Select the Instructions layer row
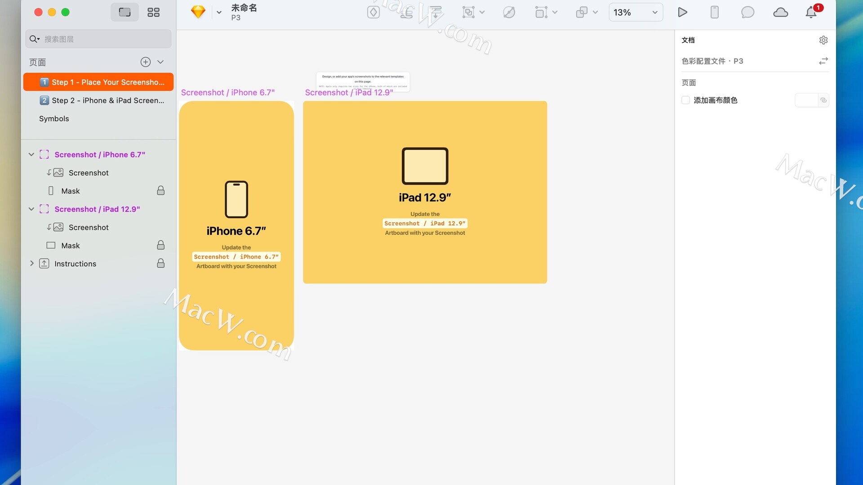863x485 pixels. tap(98, 264)
